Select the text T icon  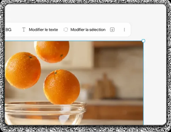(x=24, y=29)
